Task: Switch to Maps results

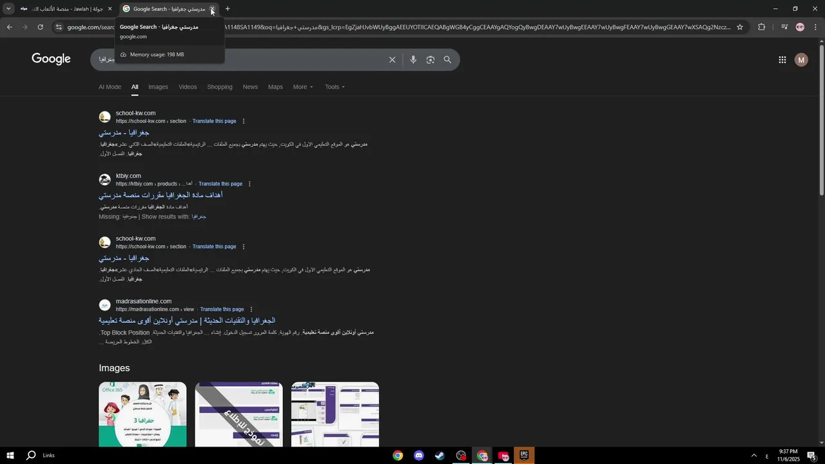Action: point(275,87)
